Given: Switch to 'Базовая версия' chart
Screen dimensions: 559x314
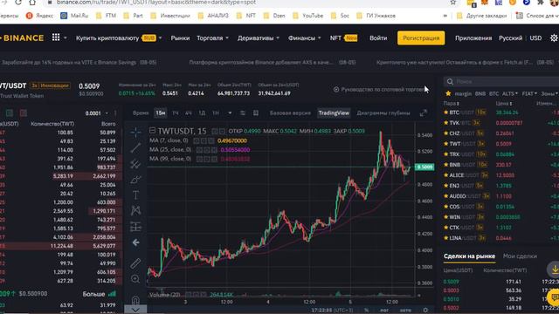Looking at the screenshot, I should 290,113.
